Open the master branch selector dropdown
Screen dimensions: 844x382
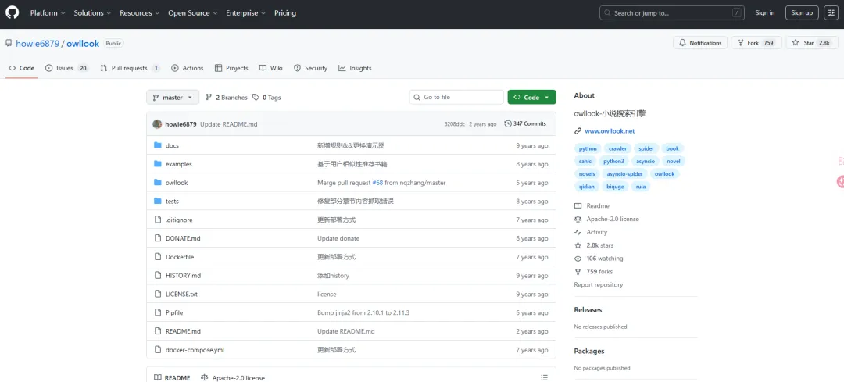pyautogui.click(x=173, y=98)
